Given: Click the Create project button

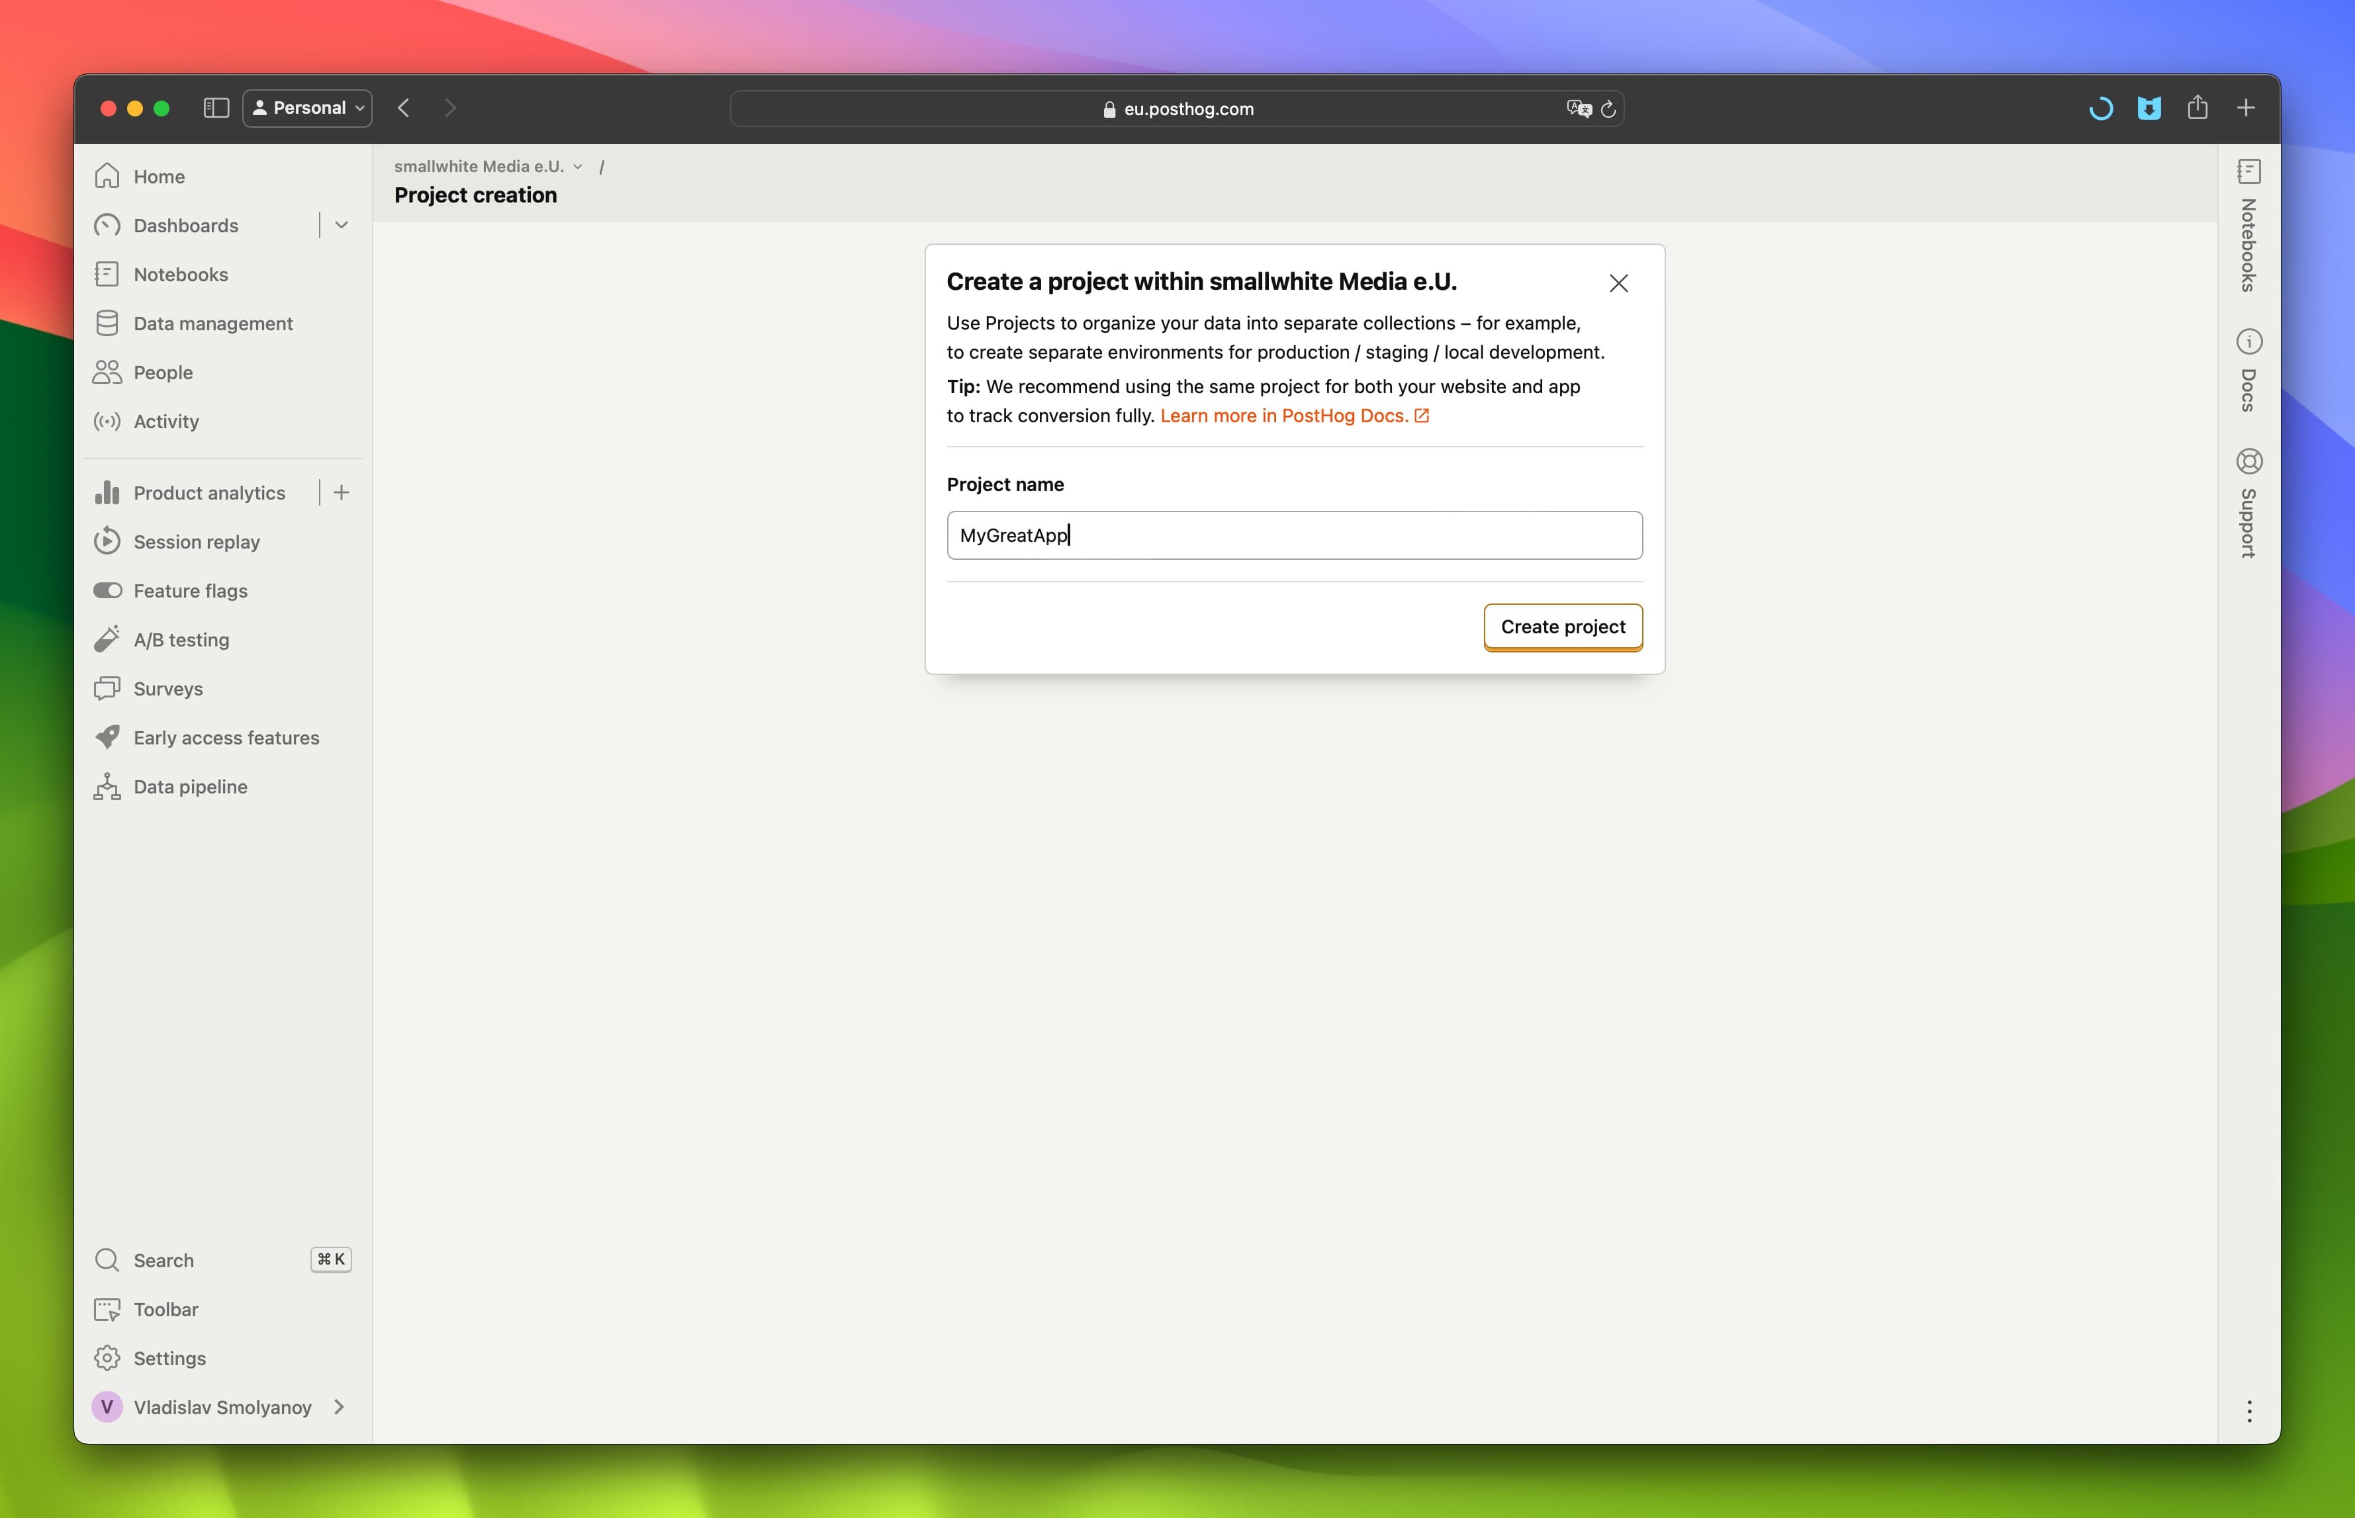Looking at the screenshot, I should point(1563,627).
